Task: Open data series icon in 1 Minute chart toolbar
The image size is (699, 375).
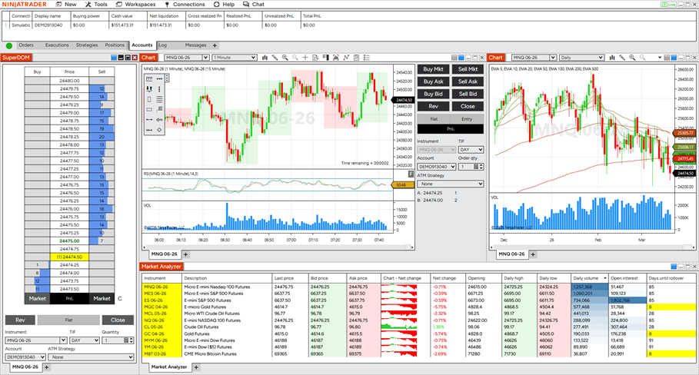Action: [x=336, y=58]
